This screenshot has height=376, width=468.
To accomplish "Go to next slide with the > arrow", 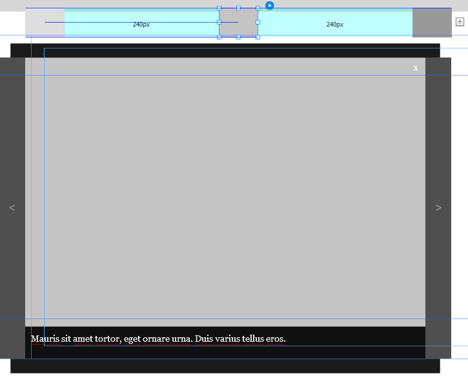I will point(438,207).
